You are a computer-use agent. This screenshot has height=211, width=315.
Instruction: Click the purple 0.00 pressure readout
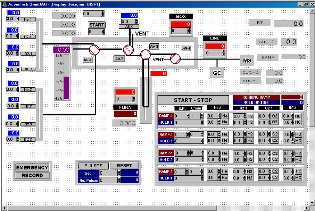click(x=62, y=50)
